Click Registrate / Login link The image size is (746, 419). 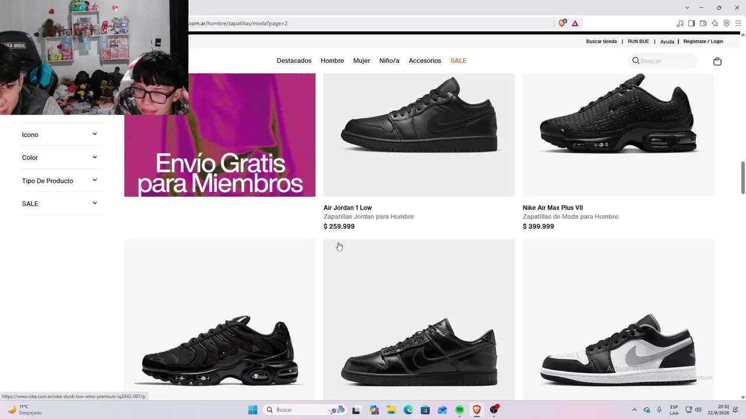[703, 41]
